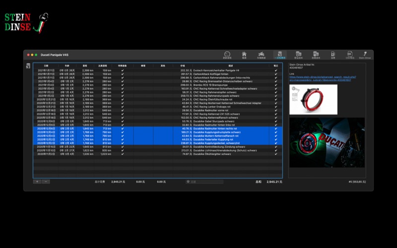Select row Ducabike Kontrolldeckung Zündung schwarz

point(158,147)
